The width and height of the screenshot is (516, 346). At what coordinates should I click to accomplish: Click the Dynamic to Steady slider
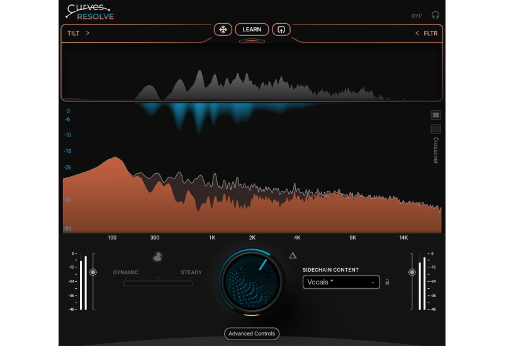[x=158, y=283]
